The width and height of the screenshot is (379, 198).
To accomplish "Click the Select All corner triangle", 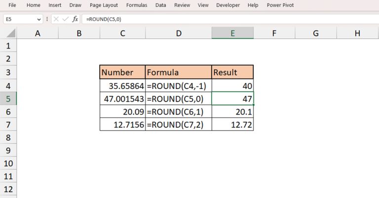I will pyautogui.click(x=11, y=33).
